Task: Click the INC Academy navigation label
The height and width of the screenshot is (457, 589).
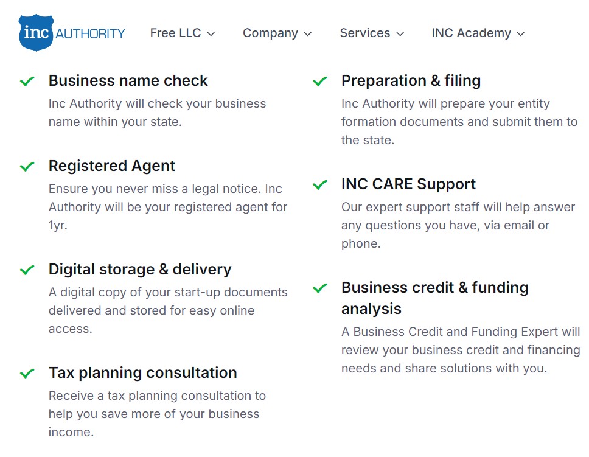Action: click(472, 33)
